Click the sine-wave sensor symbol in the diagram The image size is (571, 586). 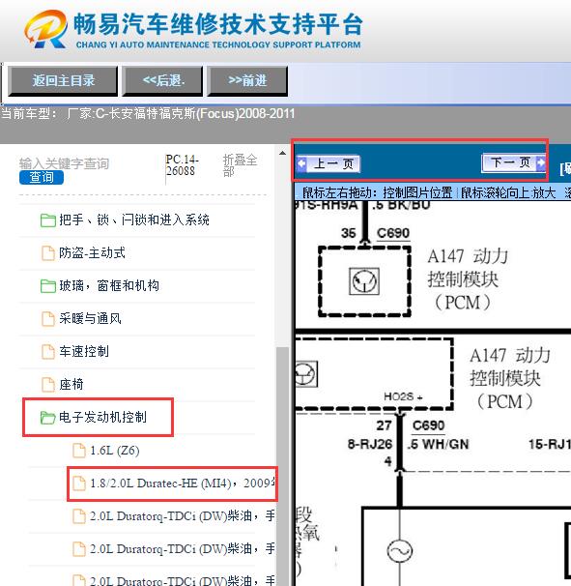(x=400, y=551)
